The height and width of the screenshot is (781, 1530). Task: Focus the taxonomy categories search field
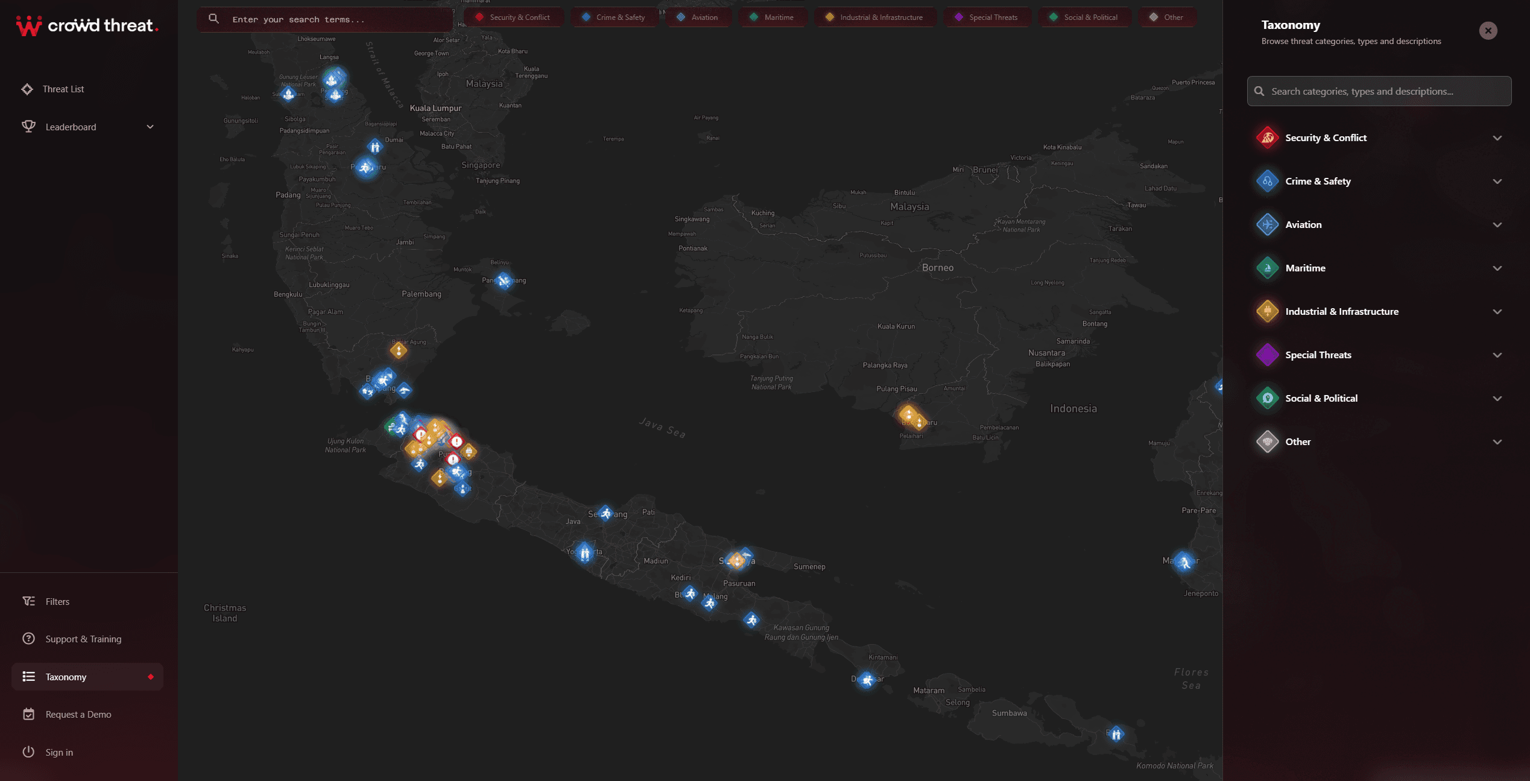(1379, 91)
